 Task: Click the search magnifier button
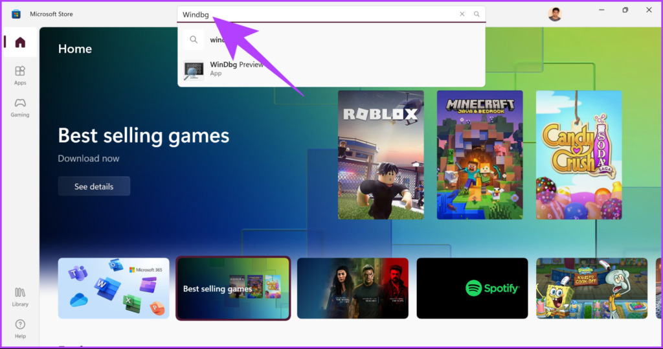pos(477,14)
